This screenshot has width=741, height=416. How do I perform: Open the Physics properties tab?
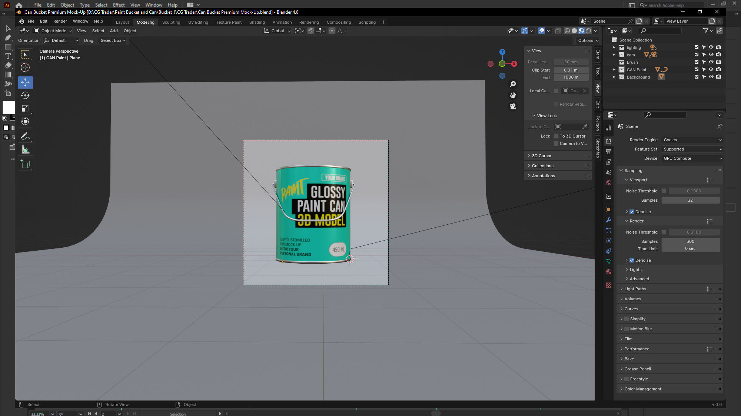click(x=609, y=241)
